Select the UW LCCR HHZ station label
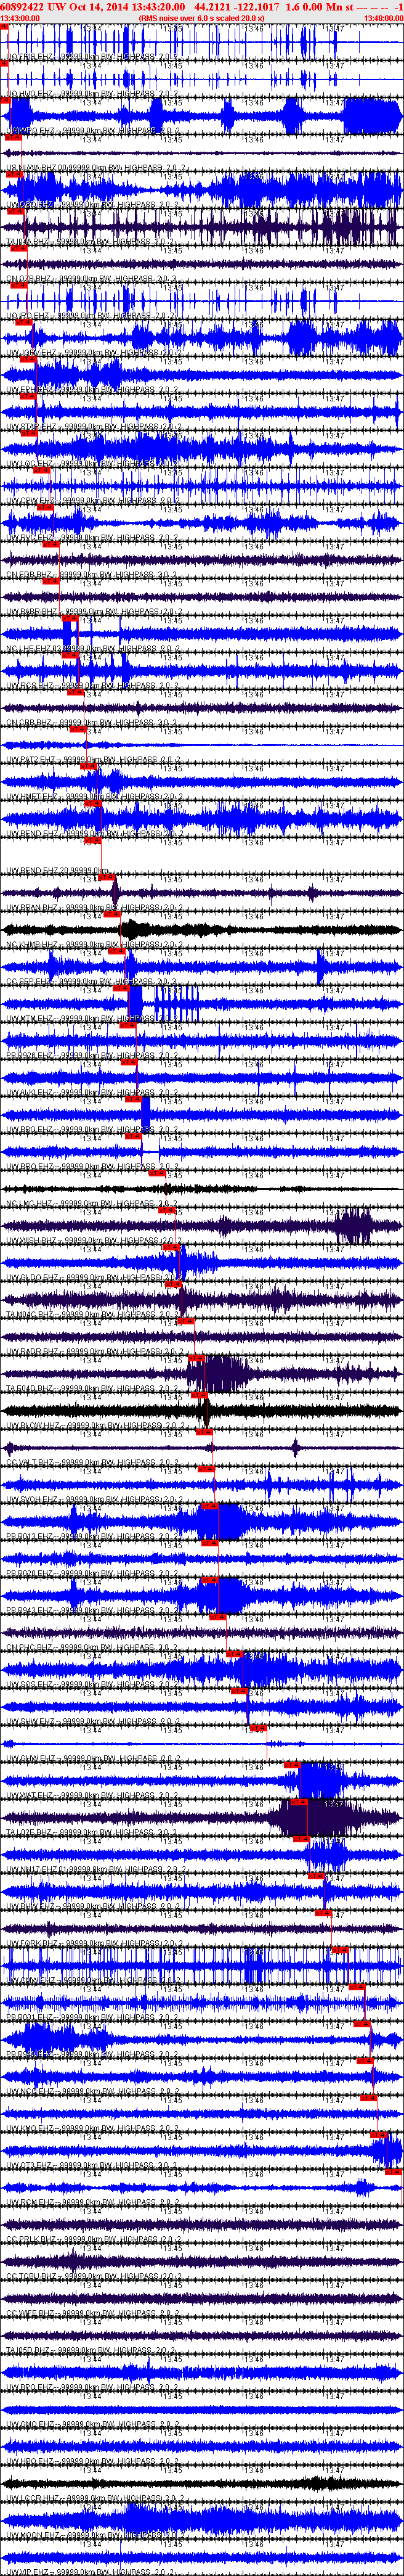This screenshot has width=404, height=2576. click(x=93, y=2499)
